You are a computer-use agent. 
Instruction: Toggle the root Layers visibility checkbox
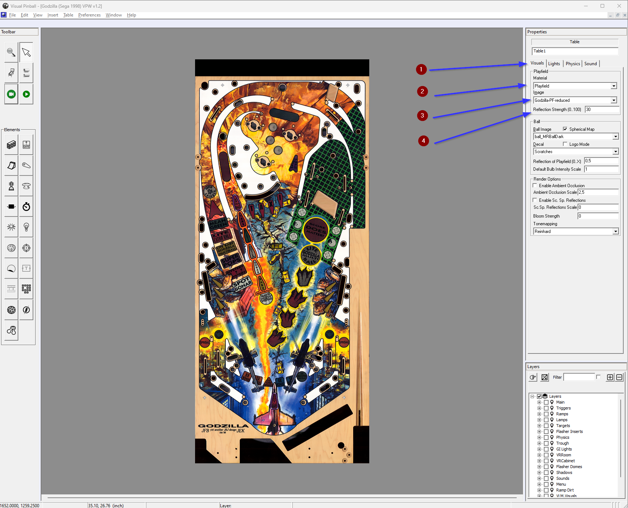[539, 396]
